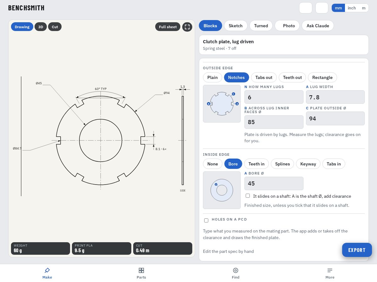377x282 pixels.
Task: Open the More menu lines icon
Action: pyautogui.click(x=330, y=270)
